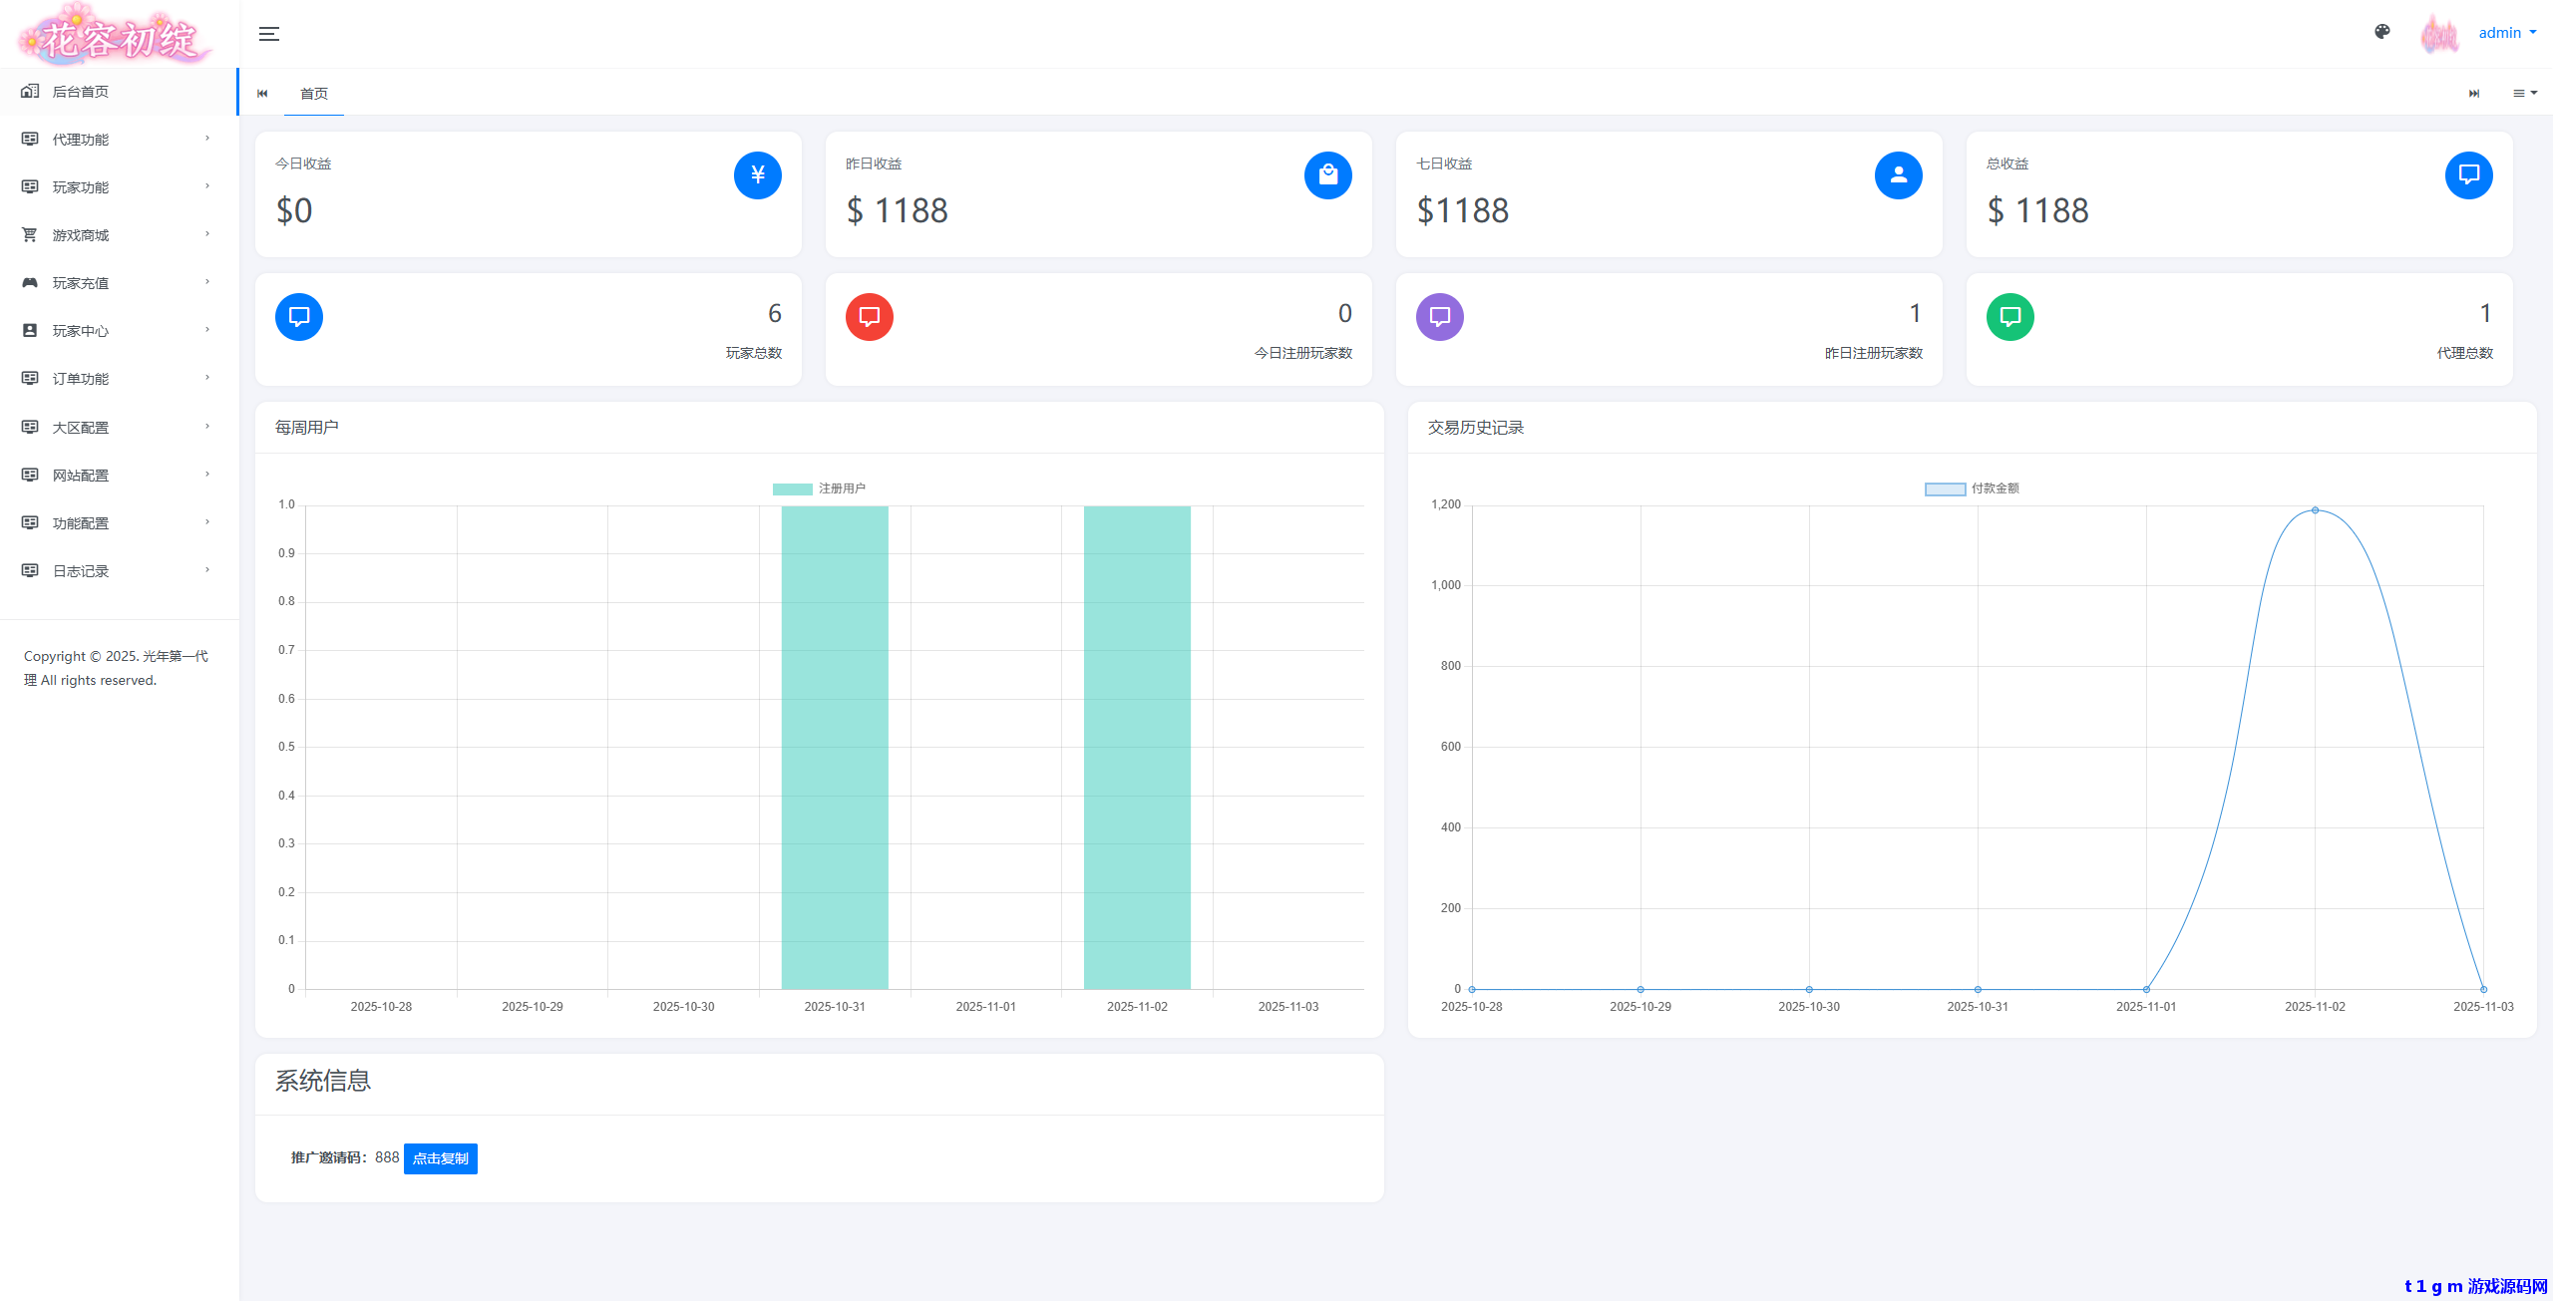Click the 点击复制 button
Screen dimensions: 2553x1301
click(x=440, y=1158)
